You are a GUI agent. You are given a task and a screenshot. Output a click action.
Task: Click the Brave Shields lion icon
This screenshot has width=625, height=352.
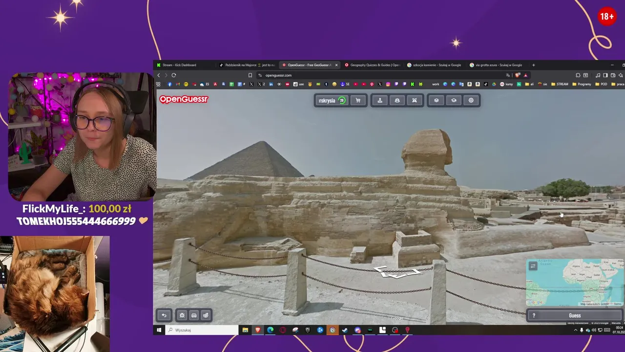coord(518,75)
